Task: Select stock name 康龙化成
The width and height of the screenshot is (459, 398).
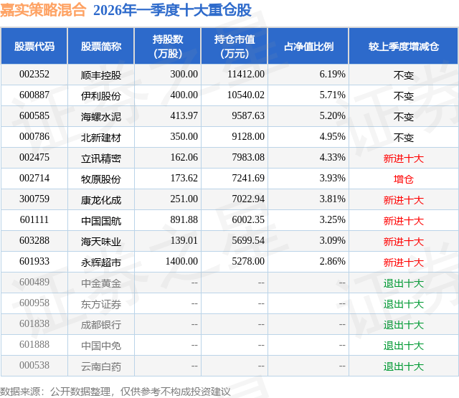Action: (101, 200)
